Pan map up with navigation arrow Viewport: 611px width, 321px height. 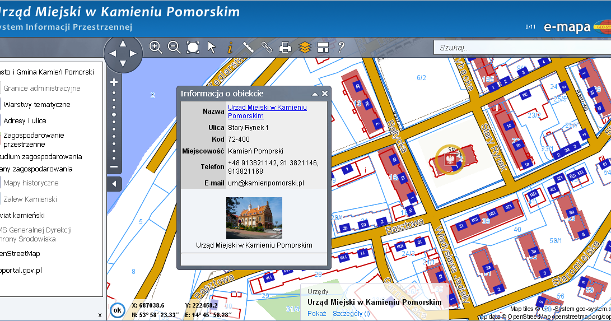click(x=123, y=43)
